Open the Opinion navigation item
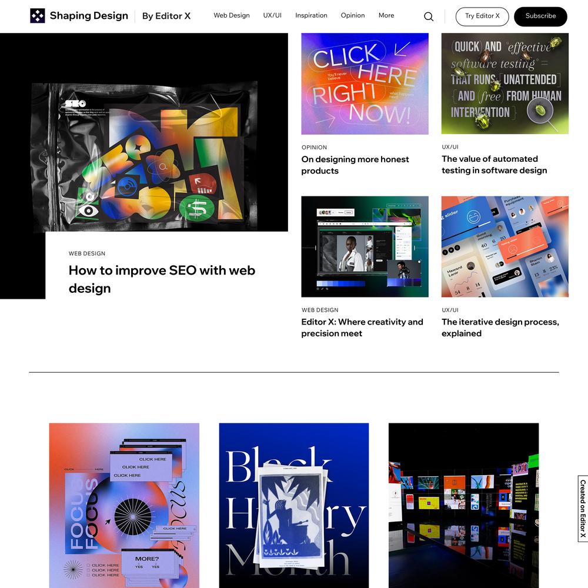Viewport: 588px width, 588px height. (x=352, y=15)
